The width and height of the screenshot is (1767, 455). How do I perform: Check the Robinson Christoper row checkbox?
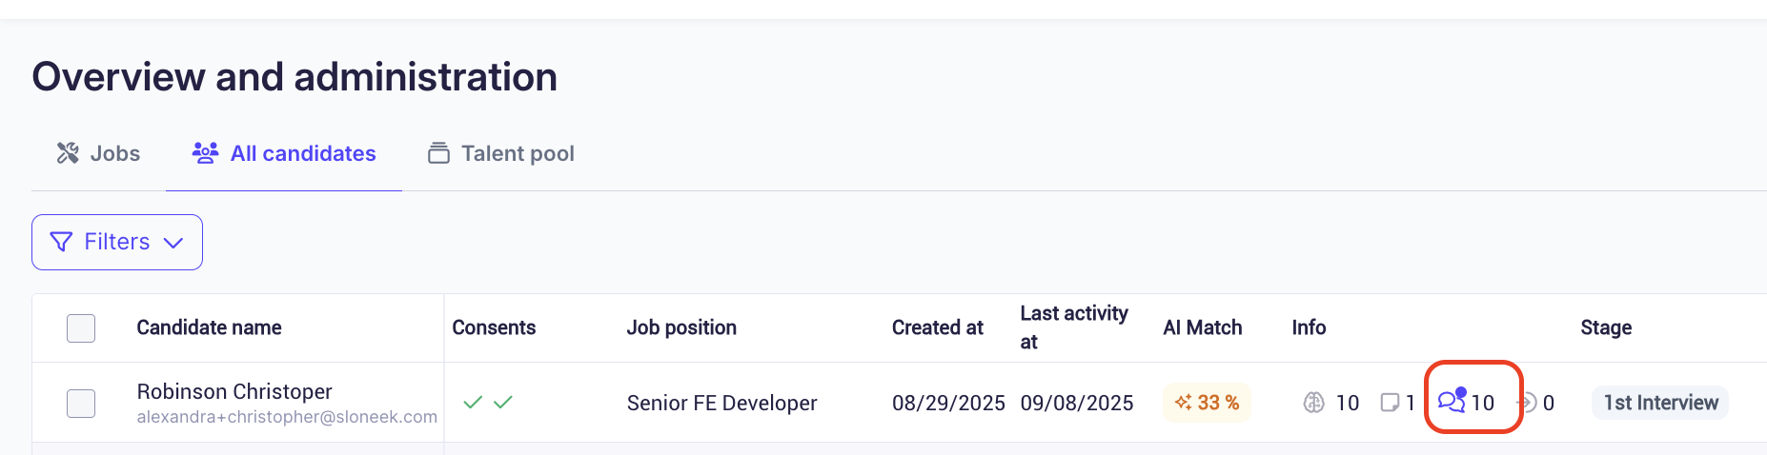tap(81, 404)
